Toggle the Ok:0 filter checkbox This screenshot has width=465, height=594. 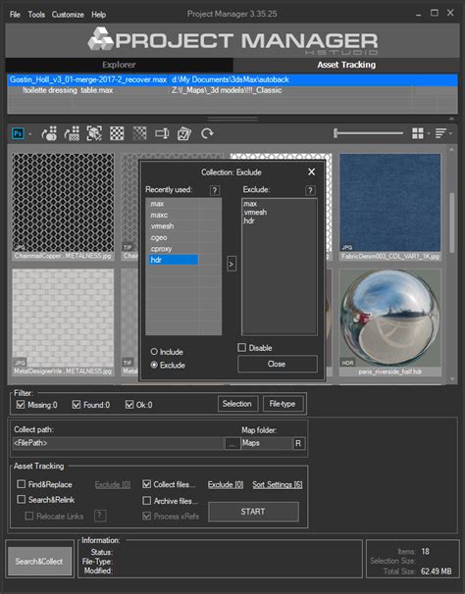[129, 405]
